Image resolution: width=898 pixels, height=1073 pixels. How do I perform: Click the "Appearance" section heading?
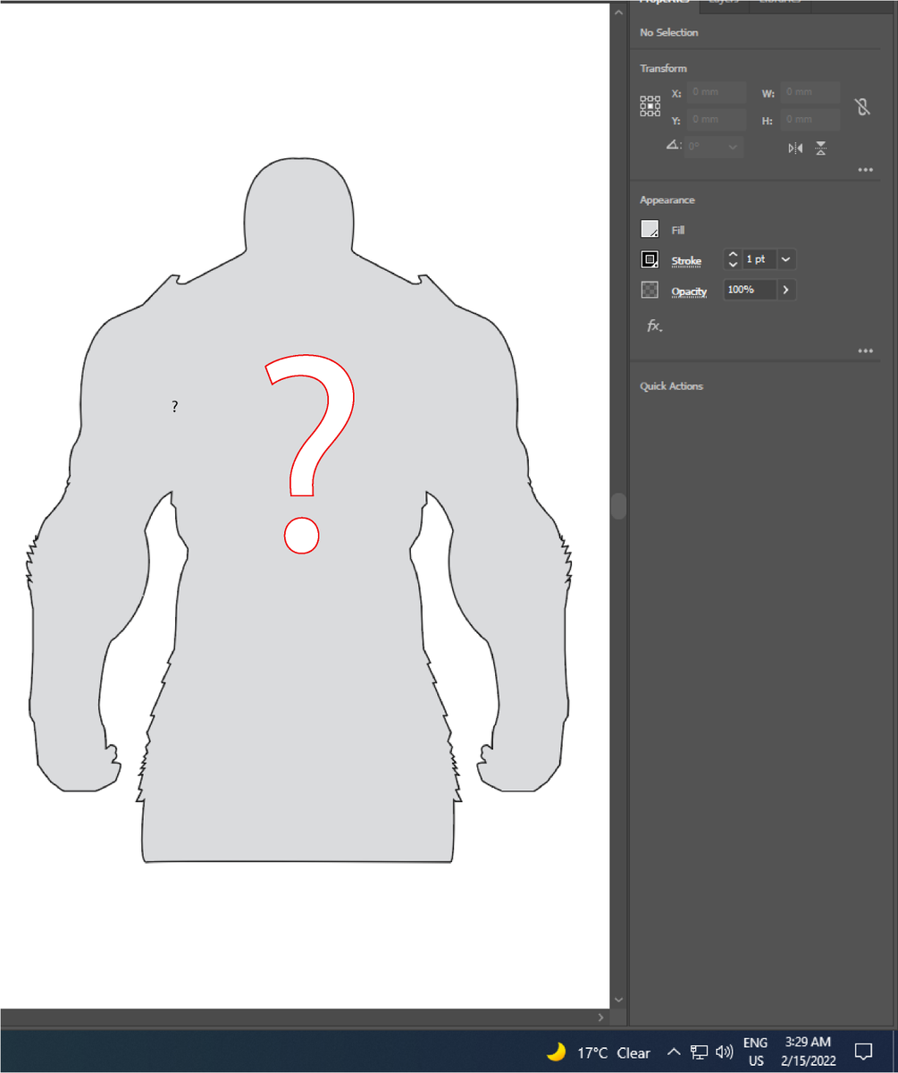point(667,200)
